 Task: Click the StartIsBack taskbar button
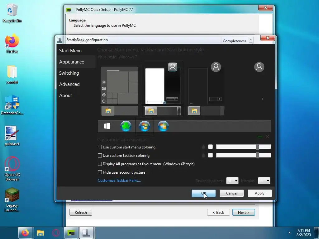pyautogui.click(x=86, y=233)
